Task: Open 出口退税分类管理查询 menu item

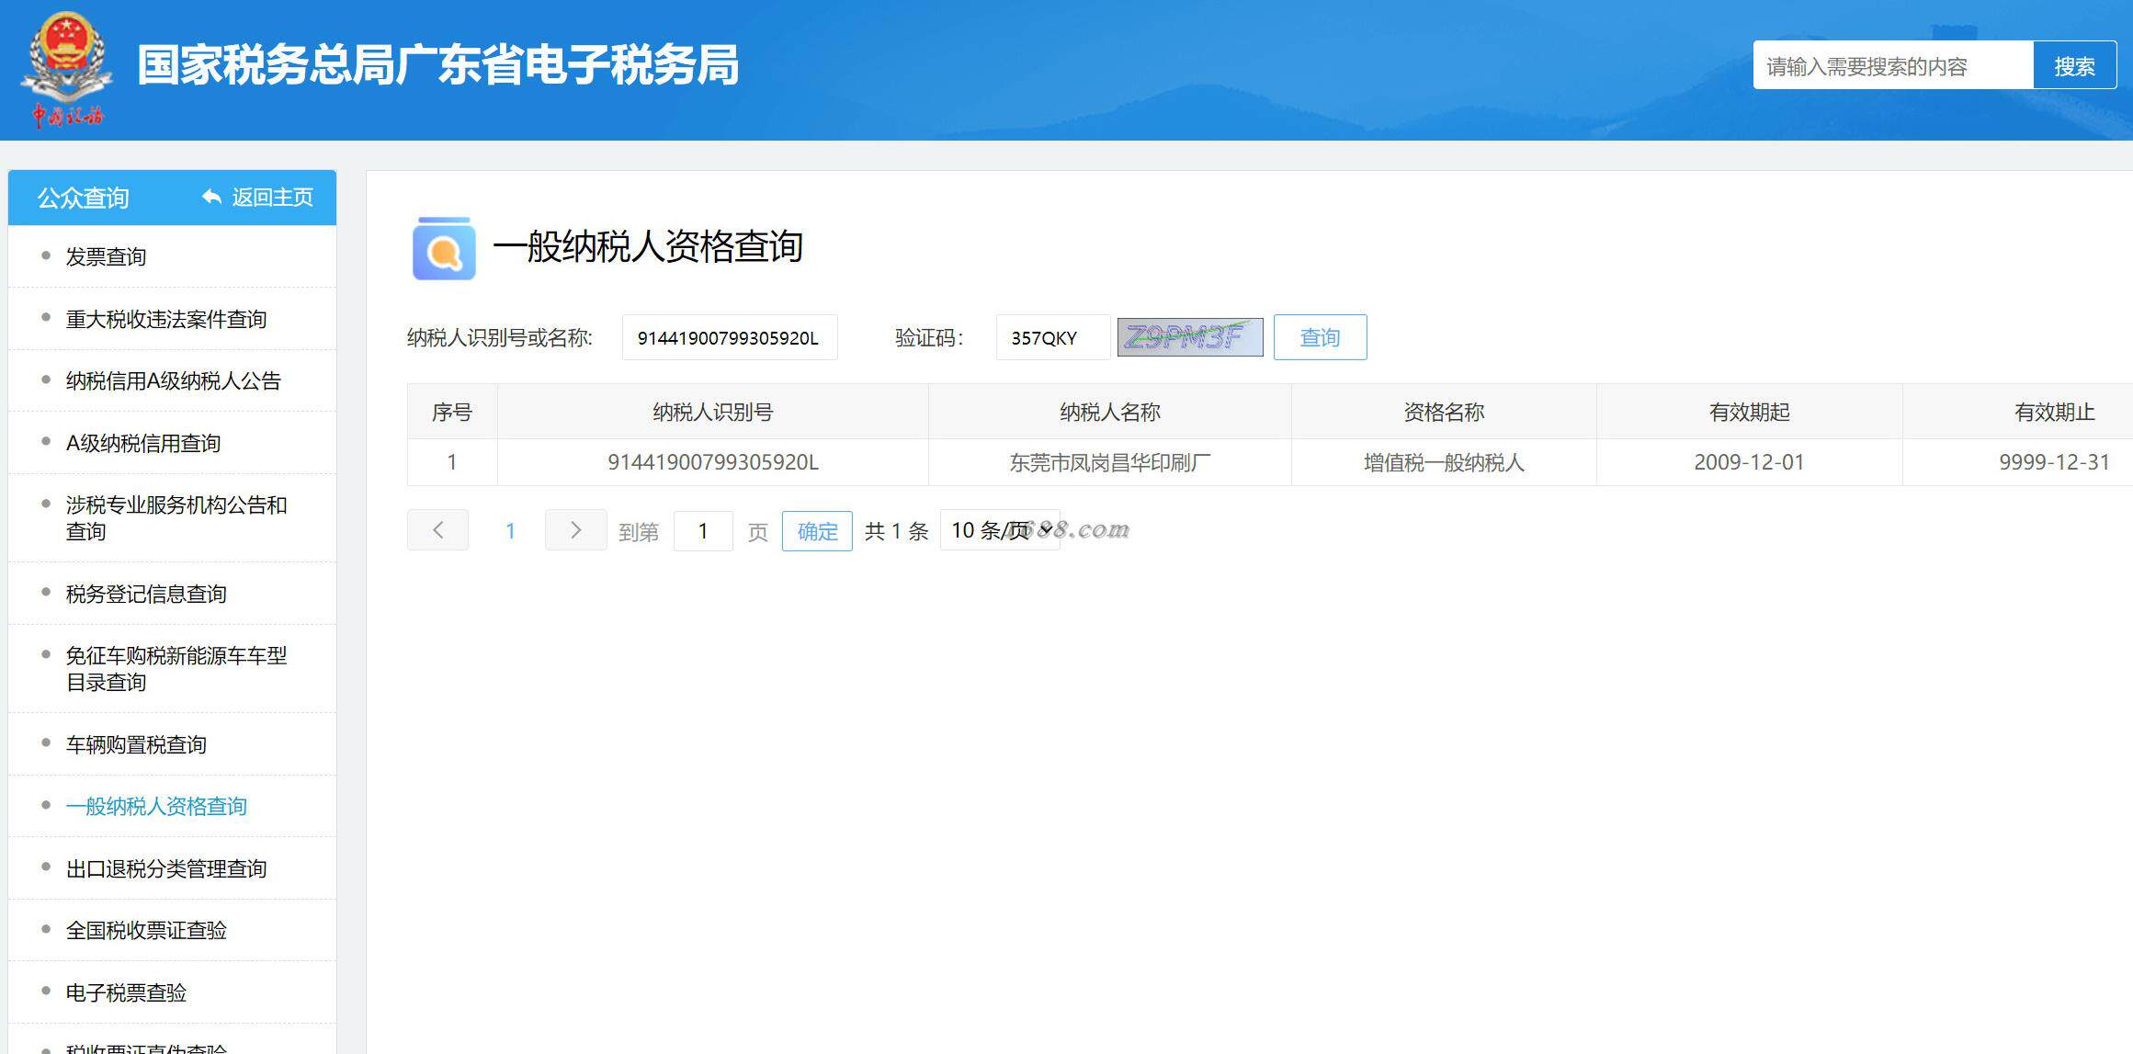Action: tap(165, 868)
